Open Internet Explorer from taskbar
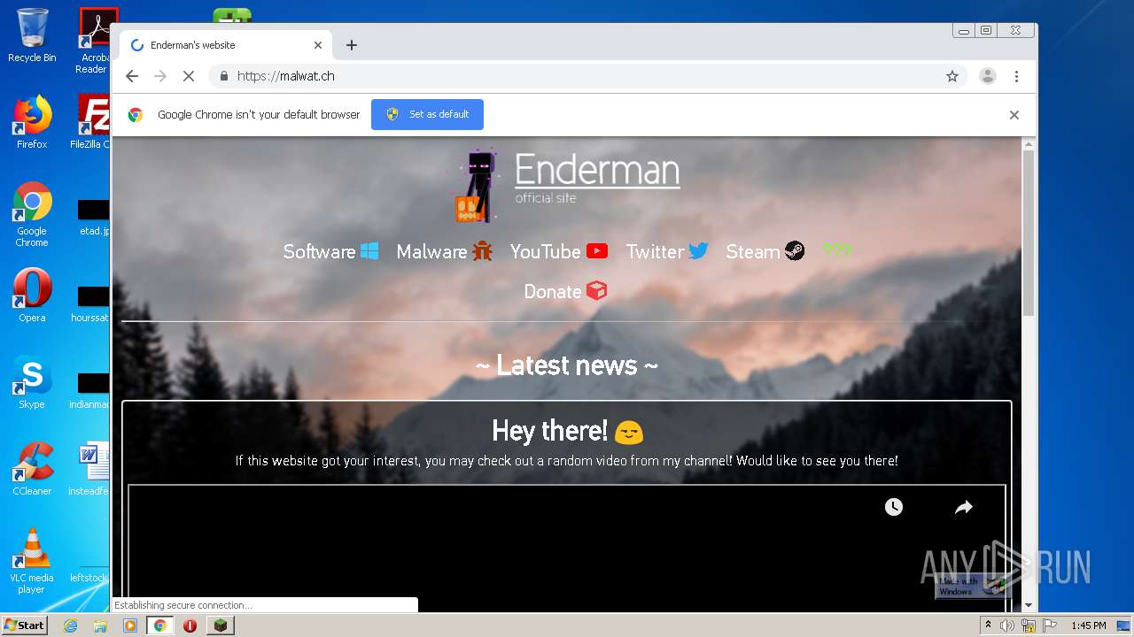This screenshot has width=1134, height=637. 70,625
